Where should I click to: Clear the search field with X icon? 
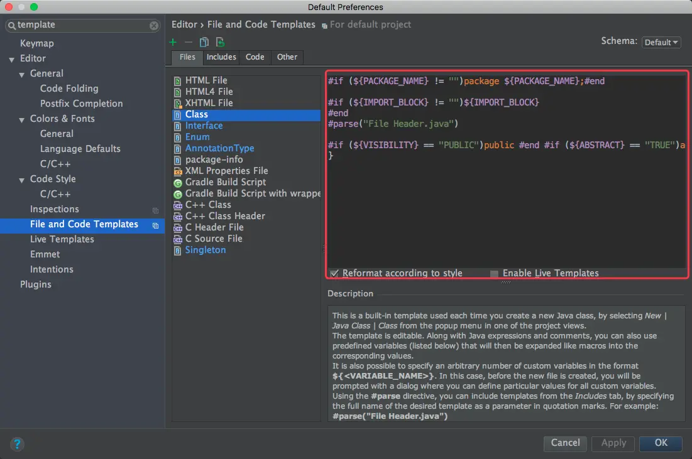click(x=153, y=26)
